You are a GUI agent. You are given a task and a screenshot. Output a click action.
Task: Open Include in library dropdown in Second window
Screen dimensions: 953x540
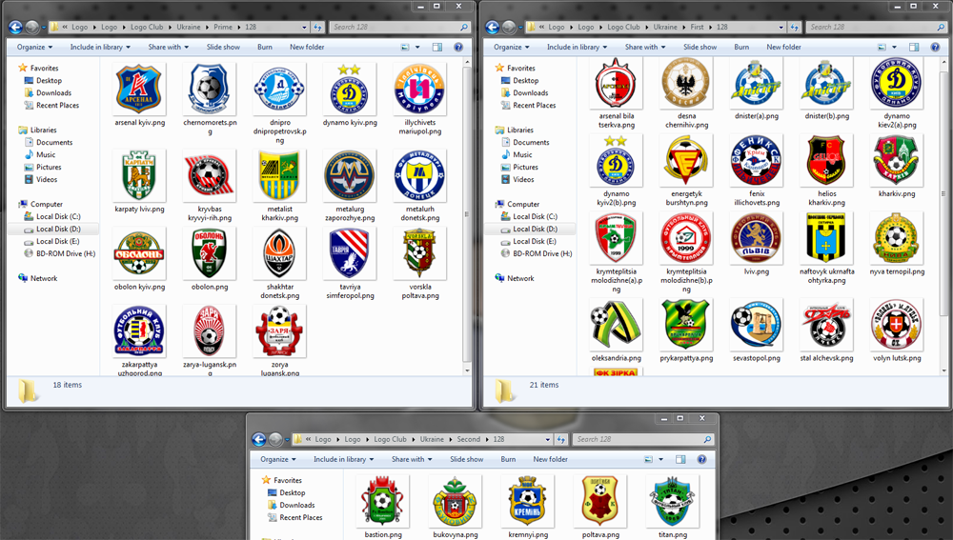point(343,459)
